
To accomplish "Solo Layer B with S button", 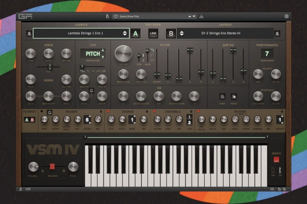I will tap(277, 33).
